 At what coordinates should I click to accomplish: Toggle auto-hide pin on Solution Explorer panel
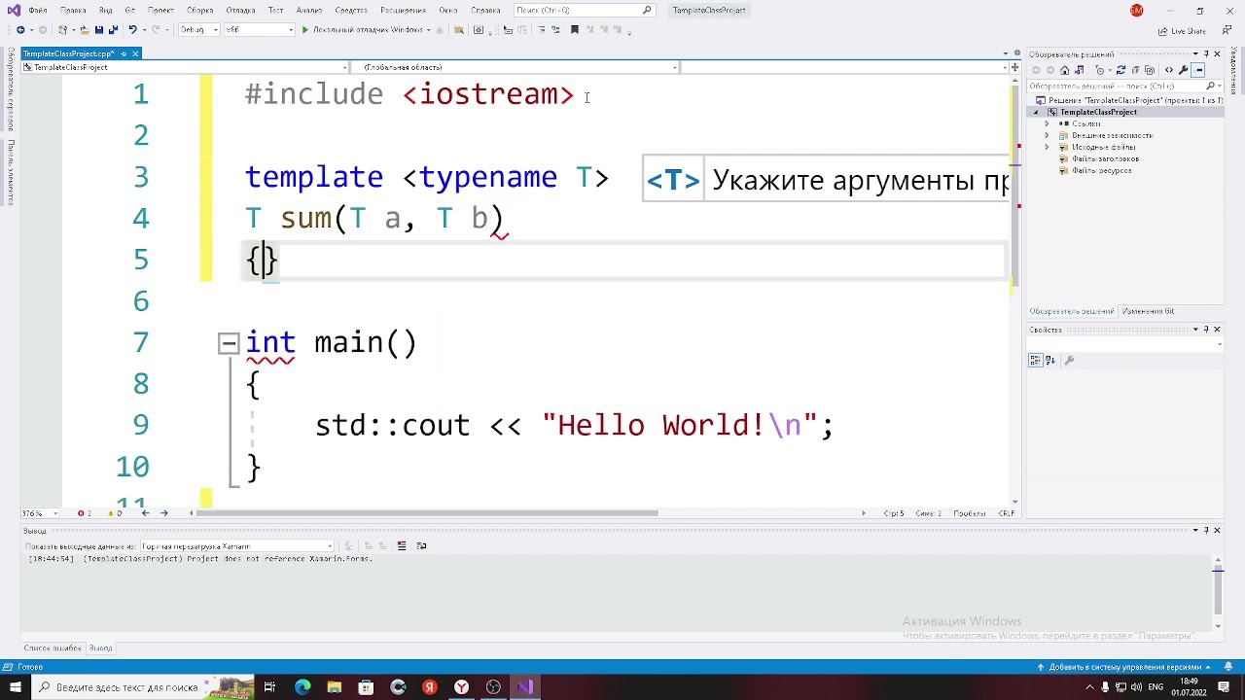point(1206,53)
